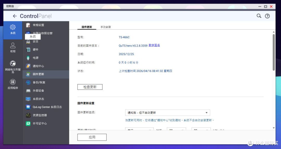Viewport: 281px width, 149px height.
Task: Click the vertical scrollbar thumb
Action: [x=274, y=52]
